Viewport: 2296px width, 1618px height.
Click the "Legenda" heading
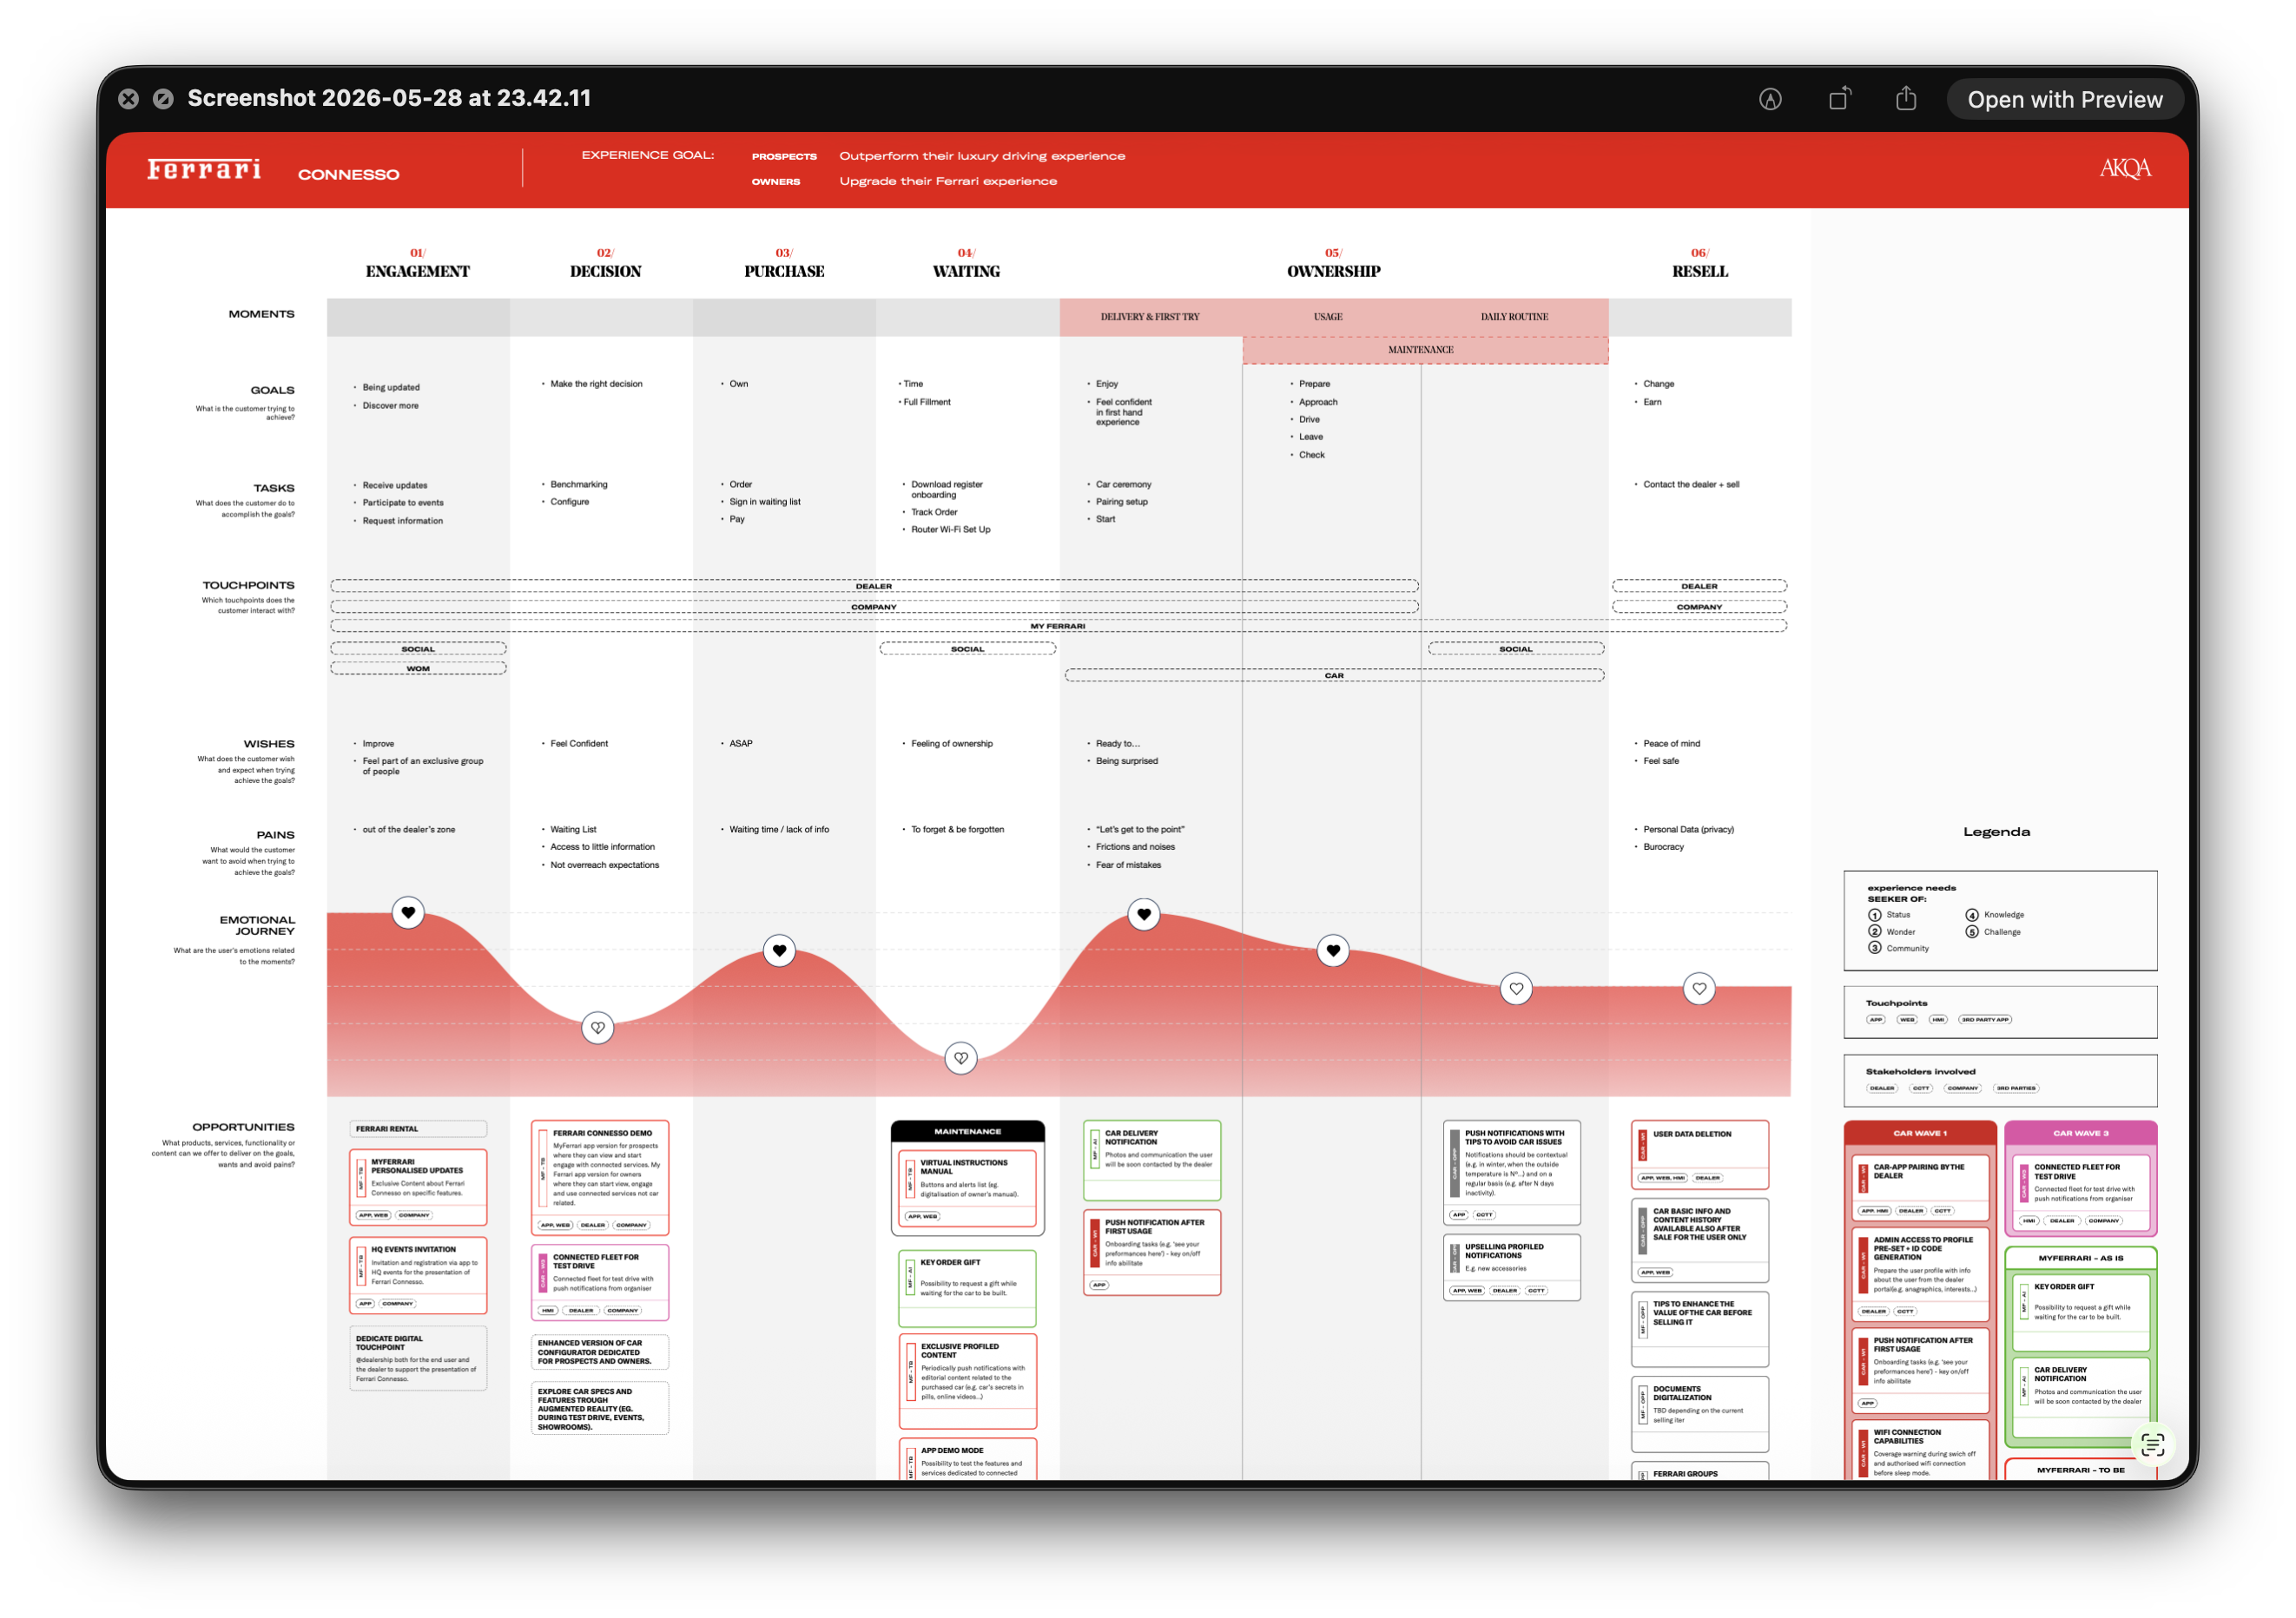1996,832
